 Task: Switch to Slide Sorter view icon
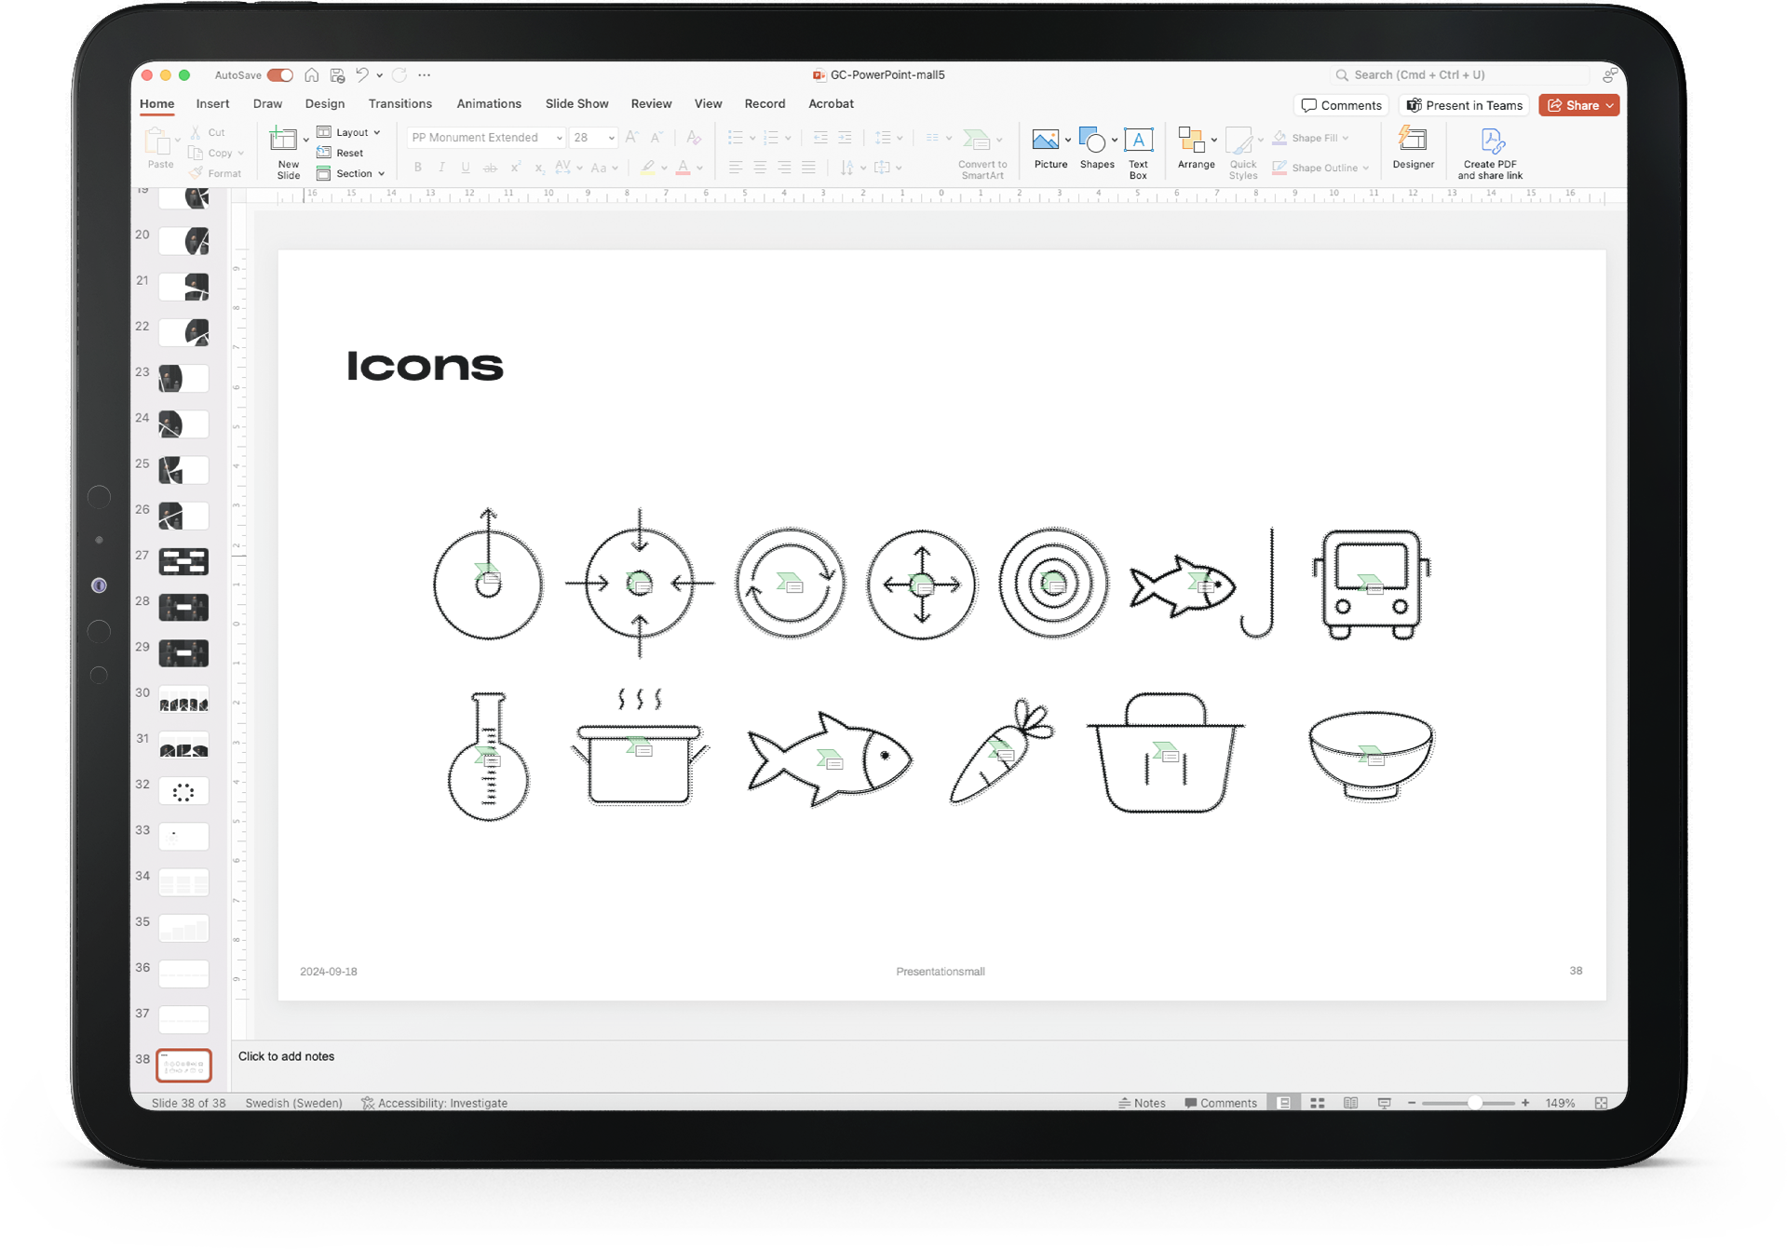1318,1103
